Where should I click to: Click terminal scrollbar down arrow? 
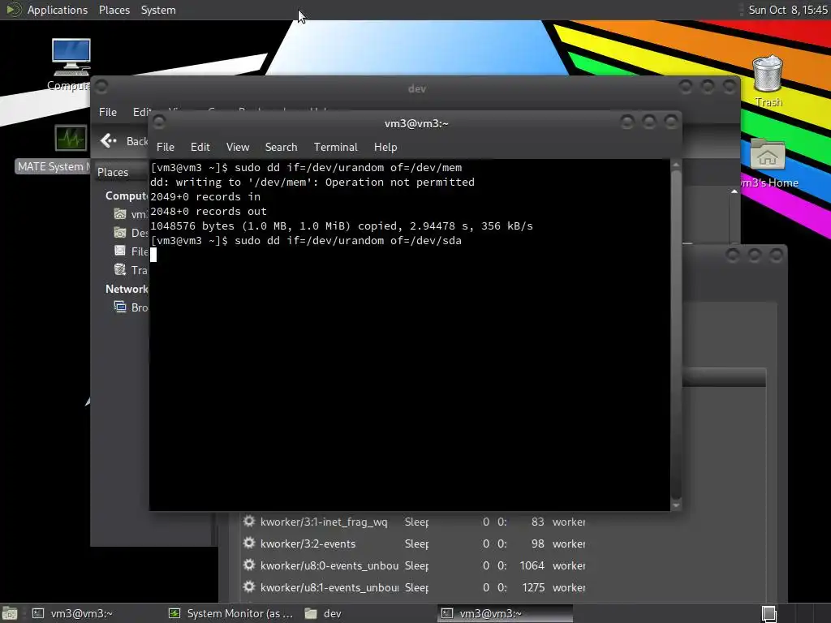click(x=676, y=505)
